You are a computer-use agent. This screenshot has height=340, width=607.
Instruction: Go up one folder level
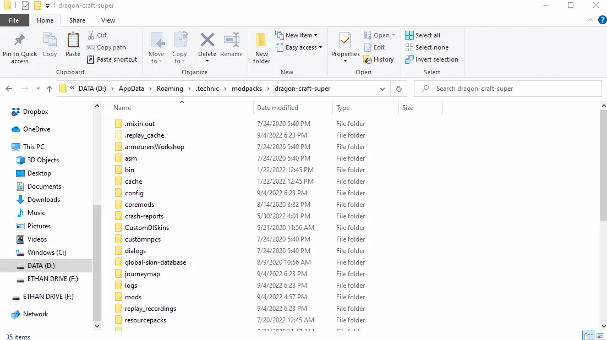click(x=49, y=89)
